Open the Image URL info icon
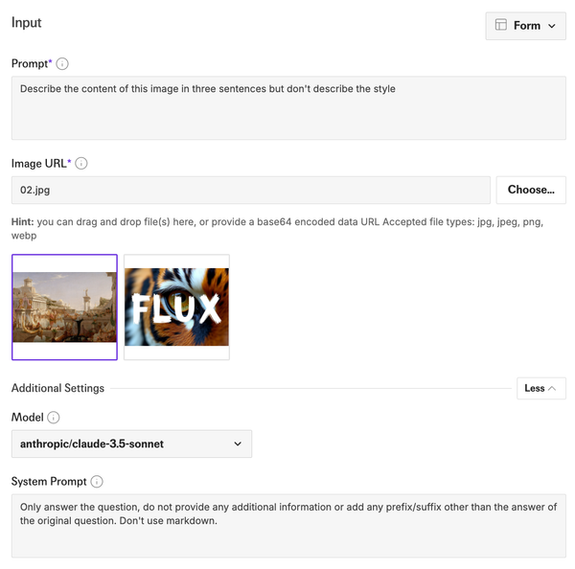The image size is (575, 569). coord(81,164)
